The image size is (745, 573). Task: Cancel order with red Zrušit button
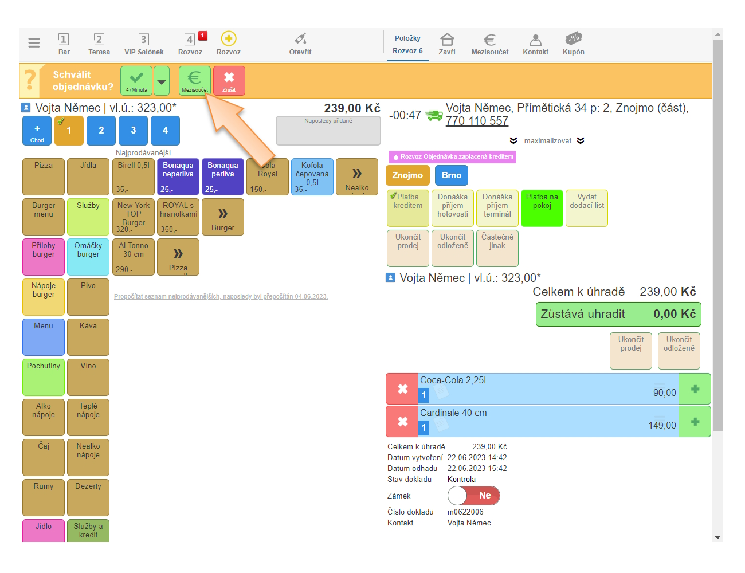pos(229,81)
